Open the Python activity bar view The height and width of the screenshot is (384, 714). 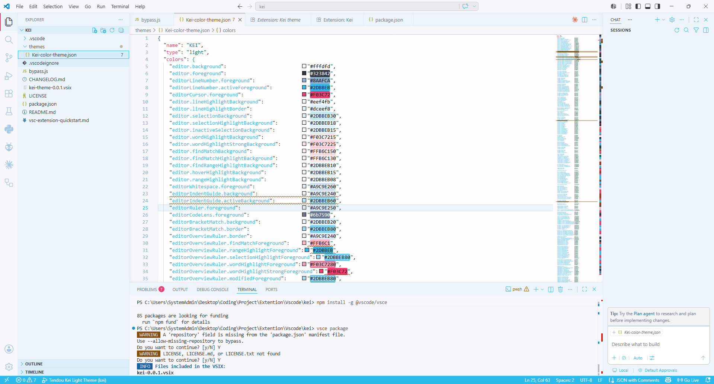(9, 129)
